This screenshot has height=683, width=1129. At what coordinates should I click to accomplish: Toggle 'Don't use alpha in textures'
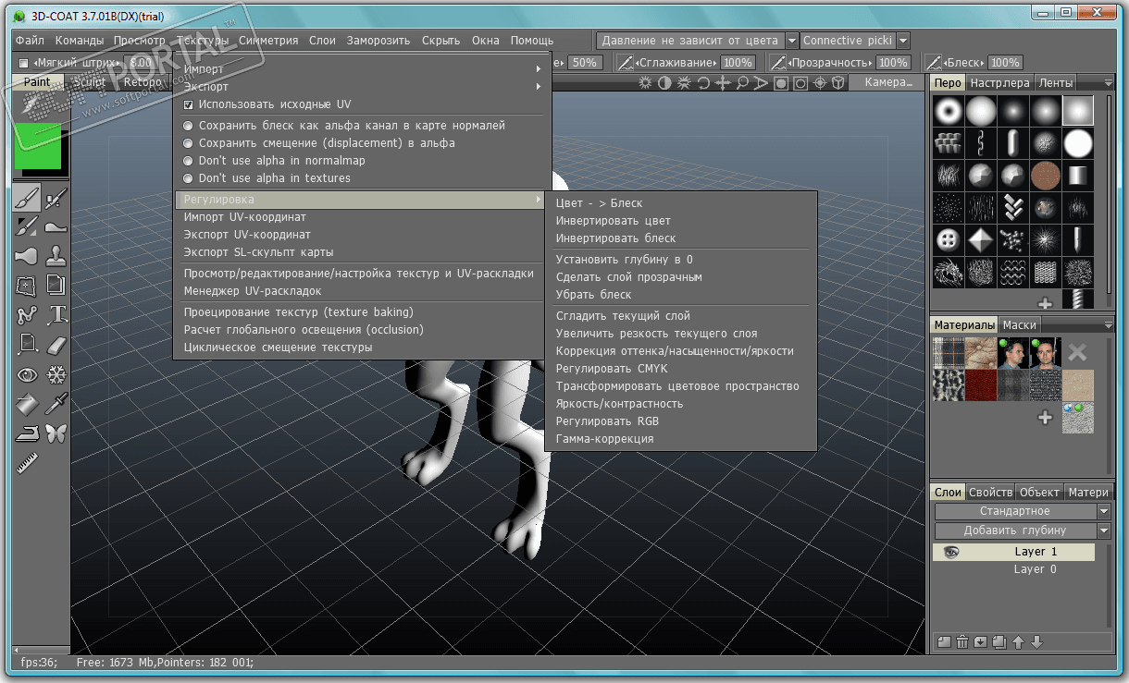(x=189, y=178)
